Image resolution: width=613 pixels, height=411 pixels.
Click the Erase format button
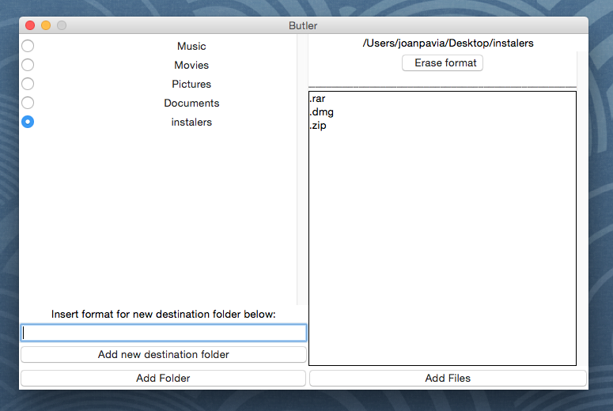click(x=442, y=63)
